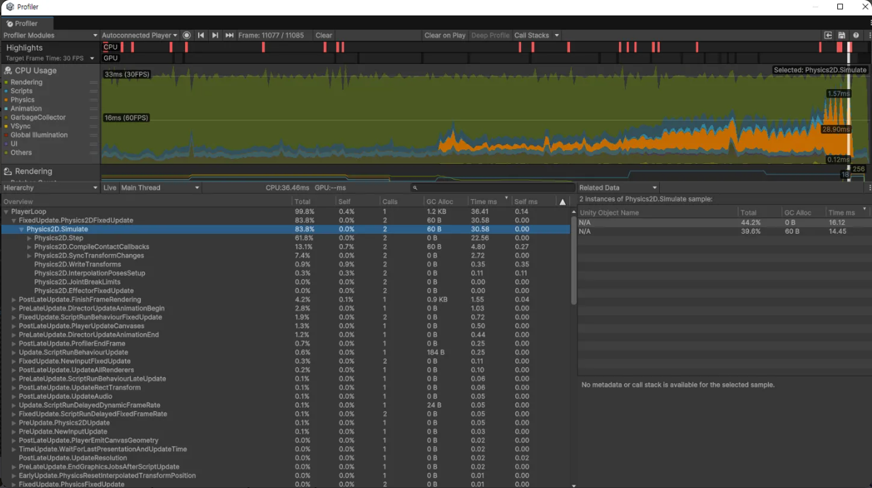Click the CPU Usage module icon

(x=8, y=71)
